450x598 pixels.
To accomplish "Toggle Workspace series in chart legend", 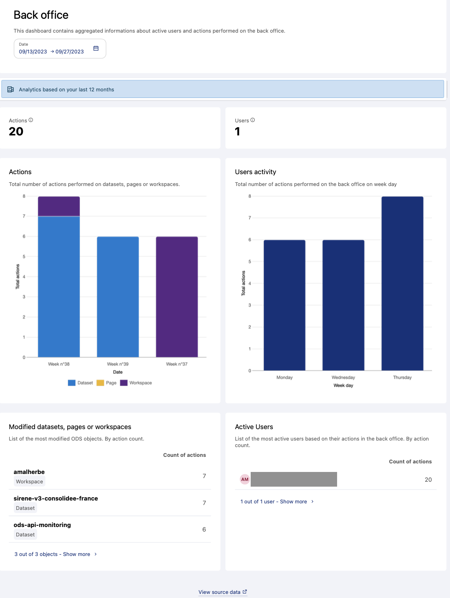I will point(136,383).
